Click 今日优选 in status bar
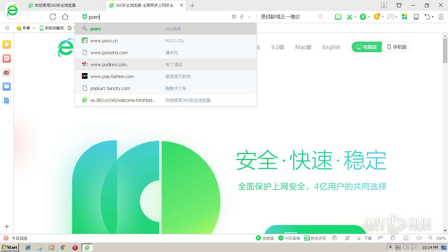Screen dimensions: 448x252 click(x=15, y=238)
